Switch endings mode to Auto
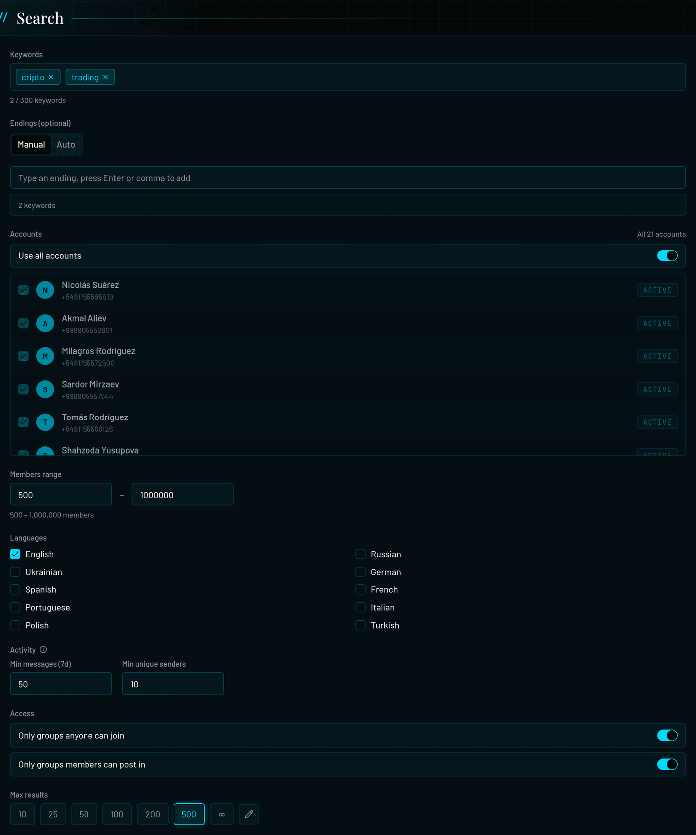The height and width of the screenshot is (835, 696). (66, 145)
